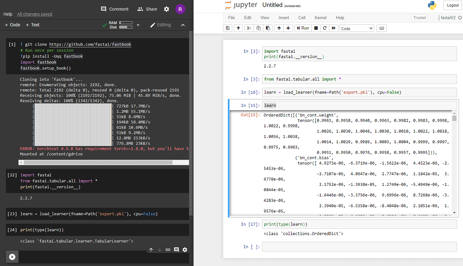
Task: Copy link to Colab cell
Action: [x=168, y=250]
